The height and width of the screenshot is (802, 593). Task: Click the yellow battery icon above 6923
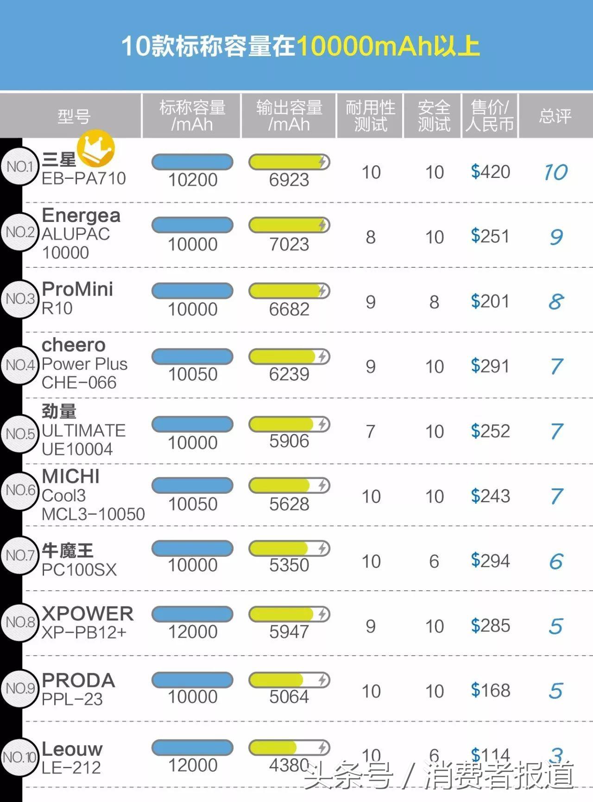(289, 162)
